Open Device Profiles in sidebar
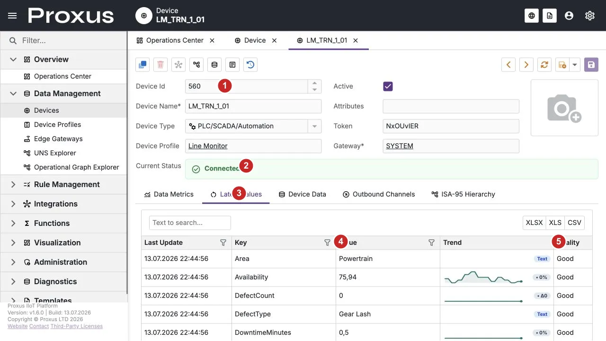This screenshot has height=341, width=606. click(x=63, y=125)
